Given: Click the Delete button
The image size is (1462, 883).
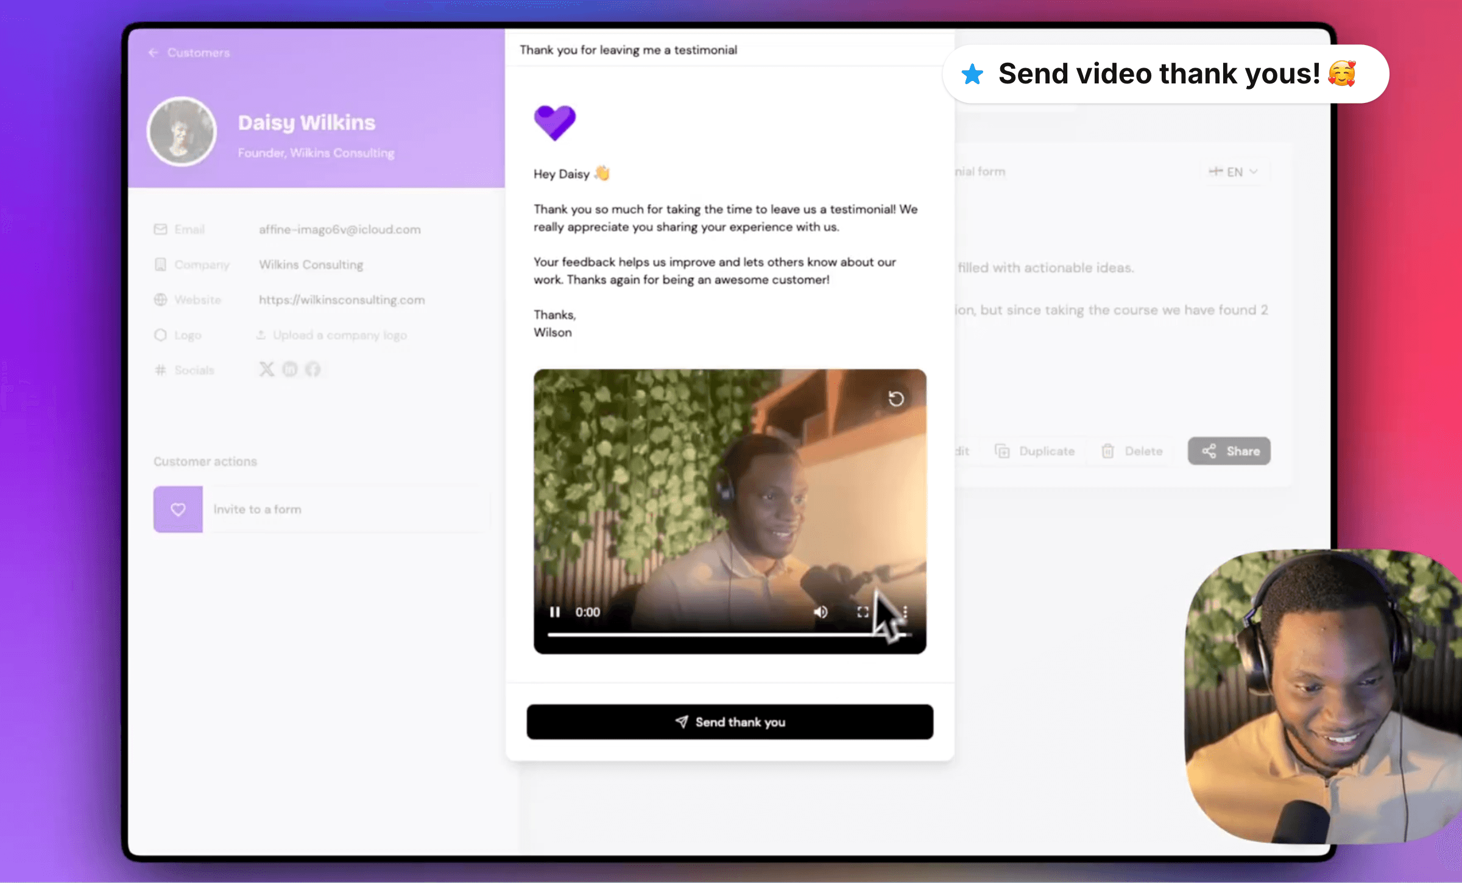Looking at the screenshot, I should 1132,451.
